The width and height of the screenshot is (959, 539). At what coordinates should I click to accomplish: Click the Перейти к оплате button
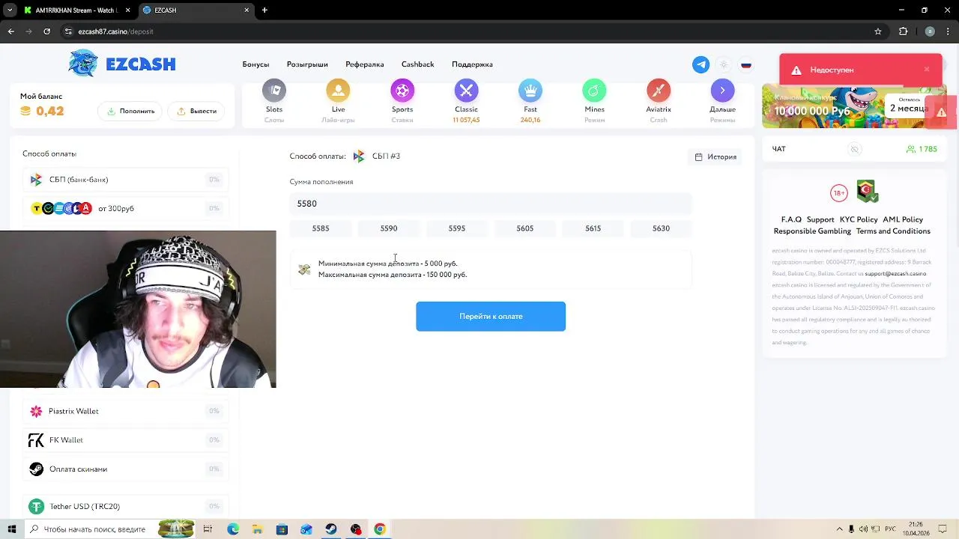491,316
